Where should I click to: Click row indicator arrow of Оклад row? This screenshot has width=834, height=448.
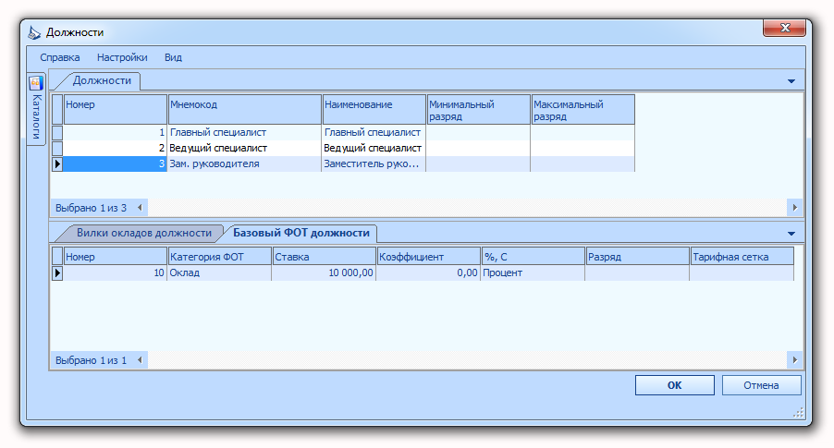tap(57, 272)
